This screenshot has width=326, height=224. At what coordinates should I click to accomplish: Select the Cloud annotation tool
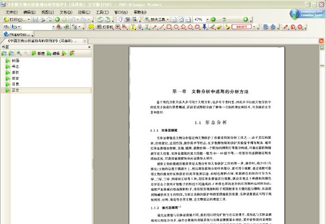[197, 27]
